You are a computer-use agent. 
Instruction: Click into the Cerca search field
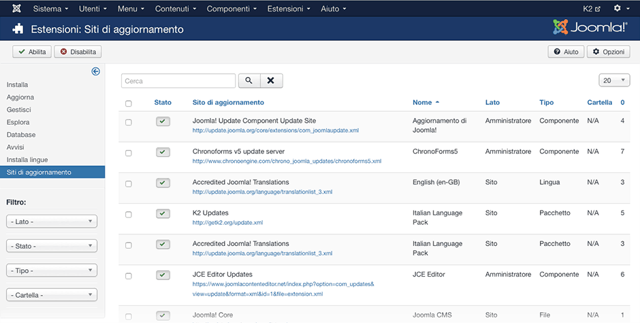[178, 81]
